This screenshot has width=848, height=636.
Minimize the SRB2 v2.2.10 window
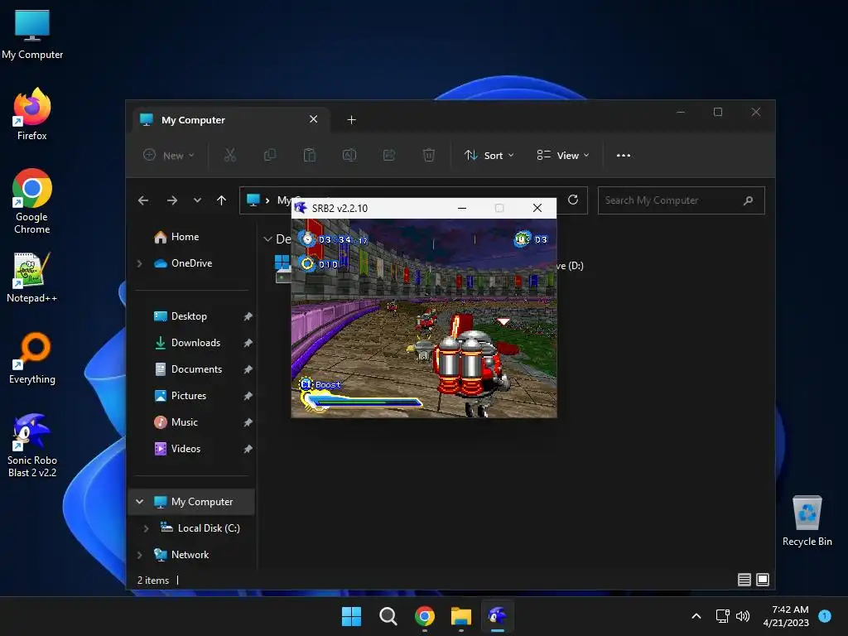pyautogui.click(x=462, y=208)
